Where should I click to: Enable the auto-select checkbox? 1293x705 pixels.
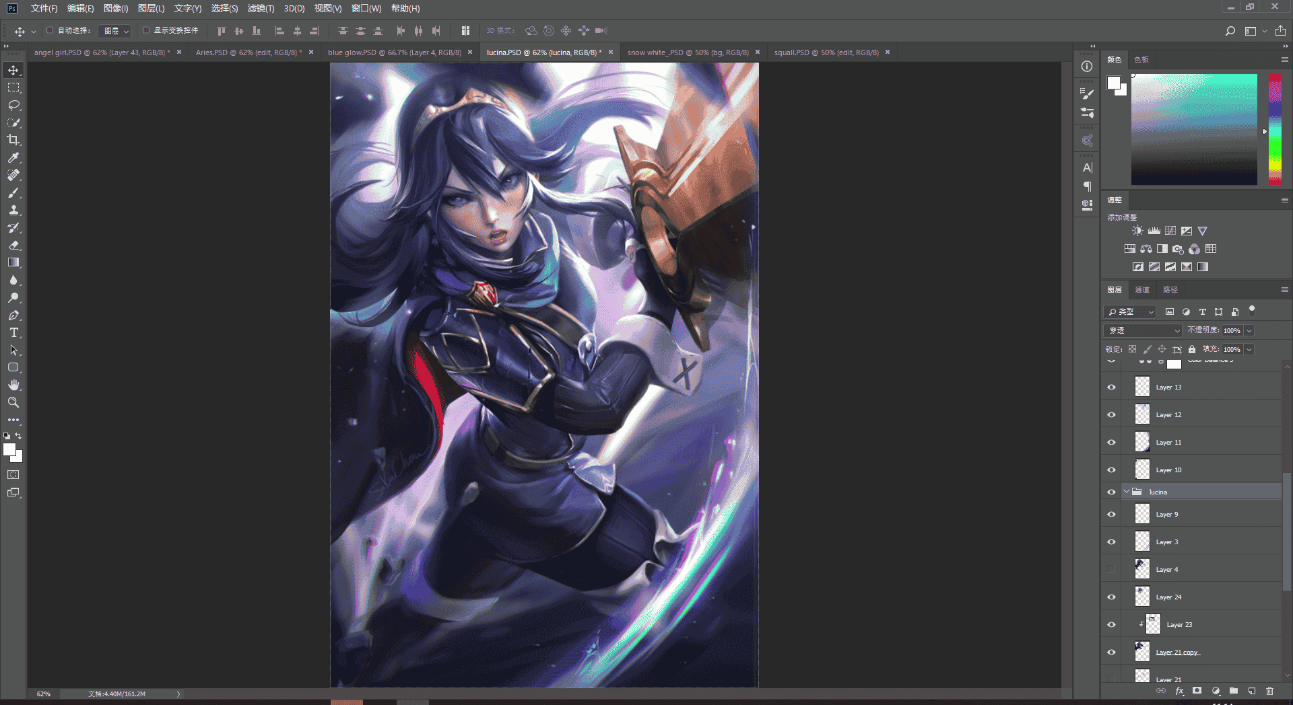click(x=50, y=30)
